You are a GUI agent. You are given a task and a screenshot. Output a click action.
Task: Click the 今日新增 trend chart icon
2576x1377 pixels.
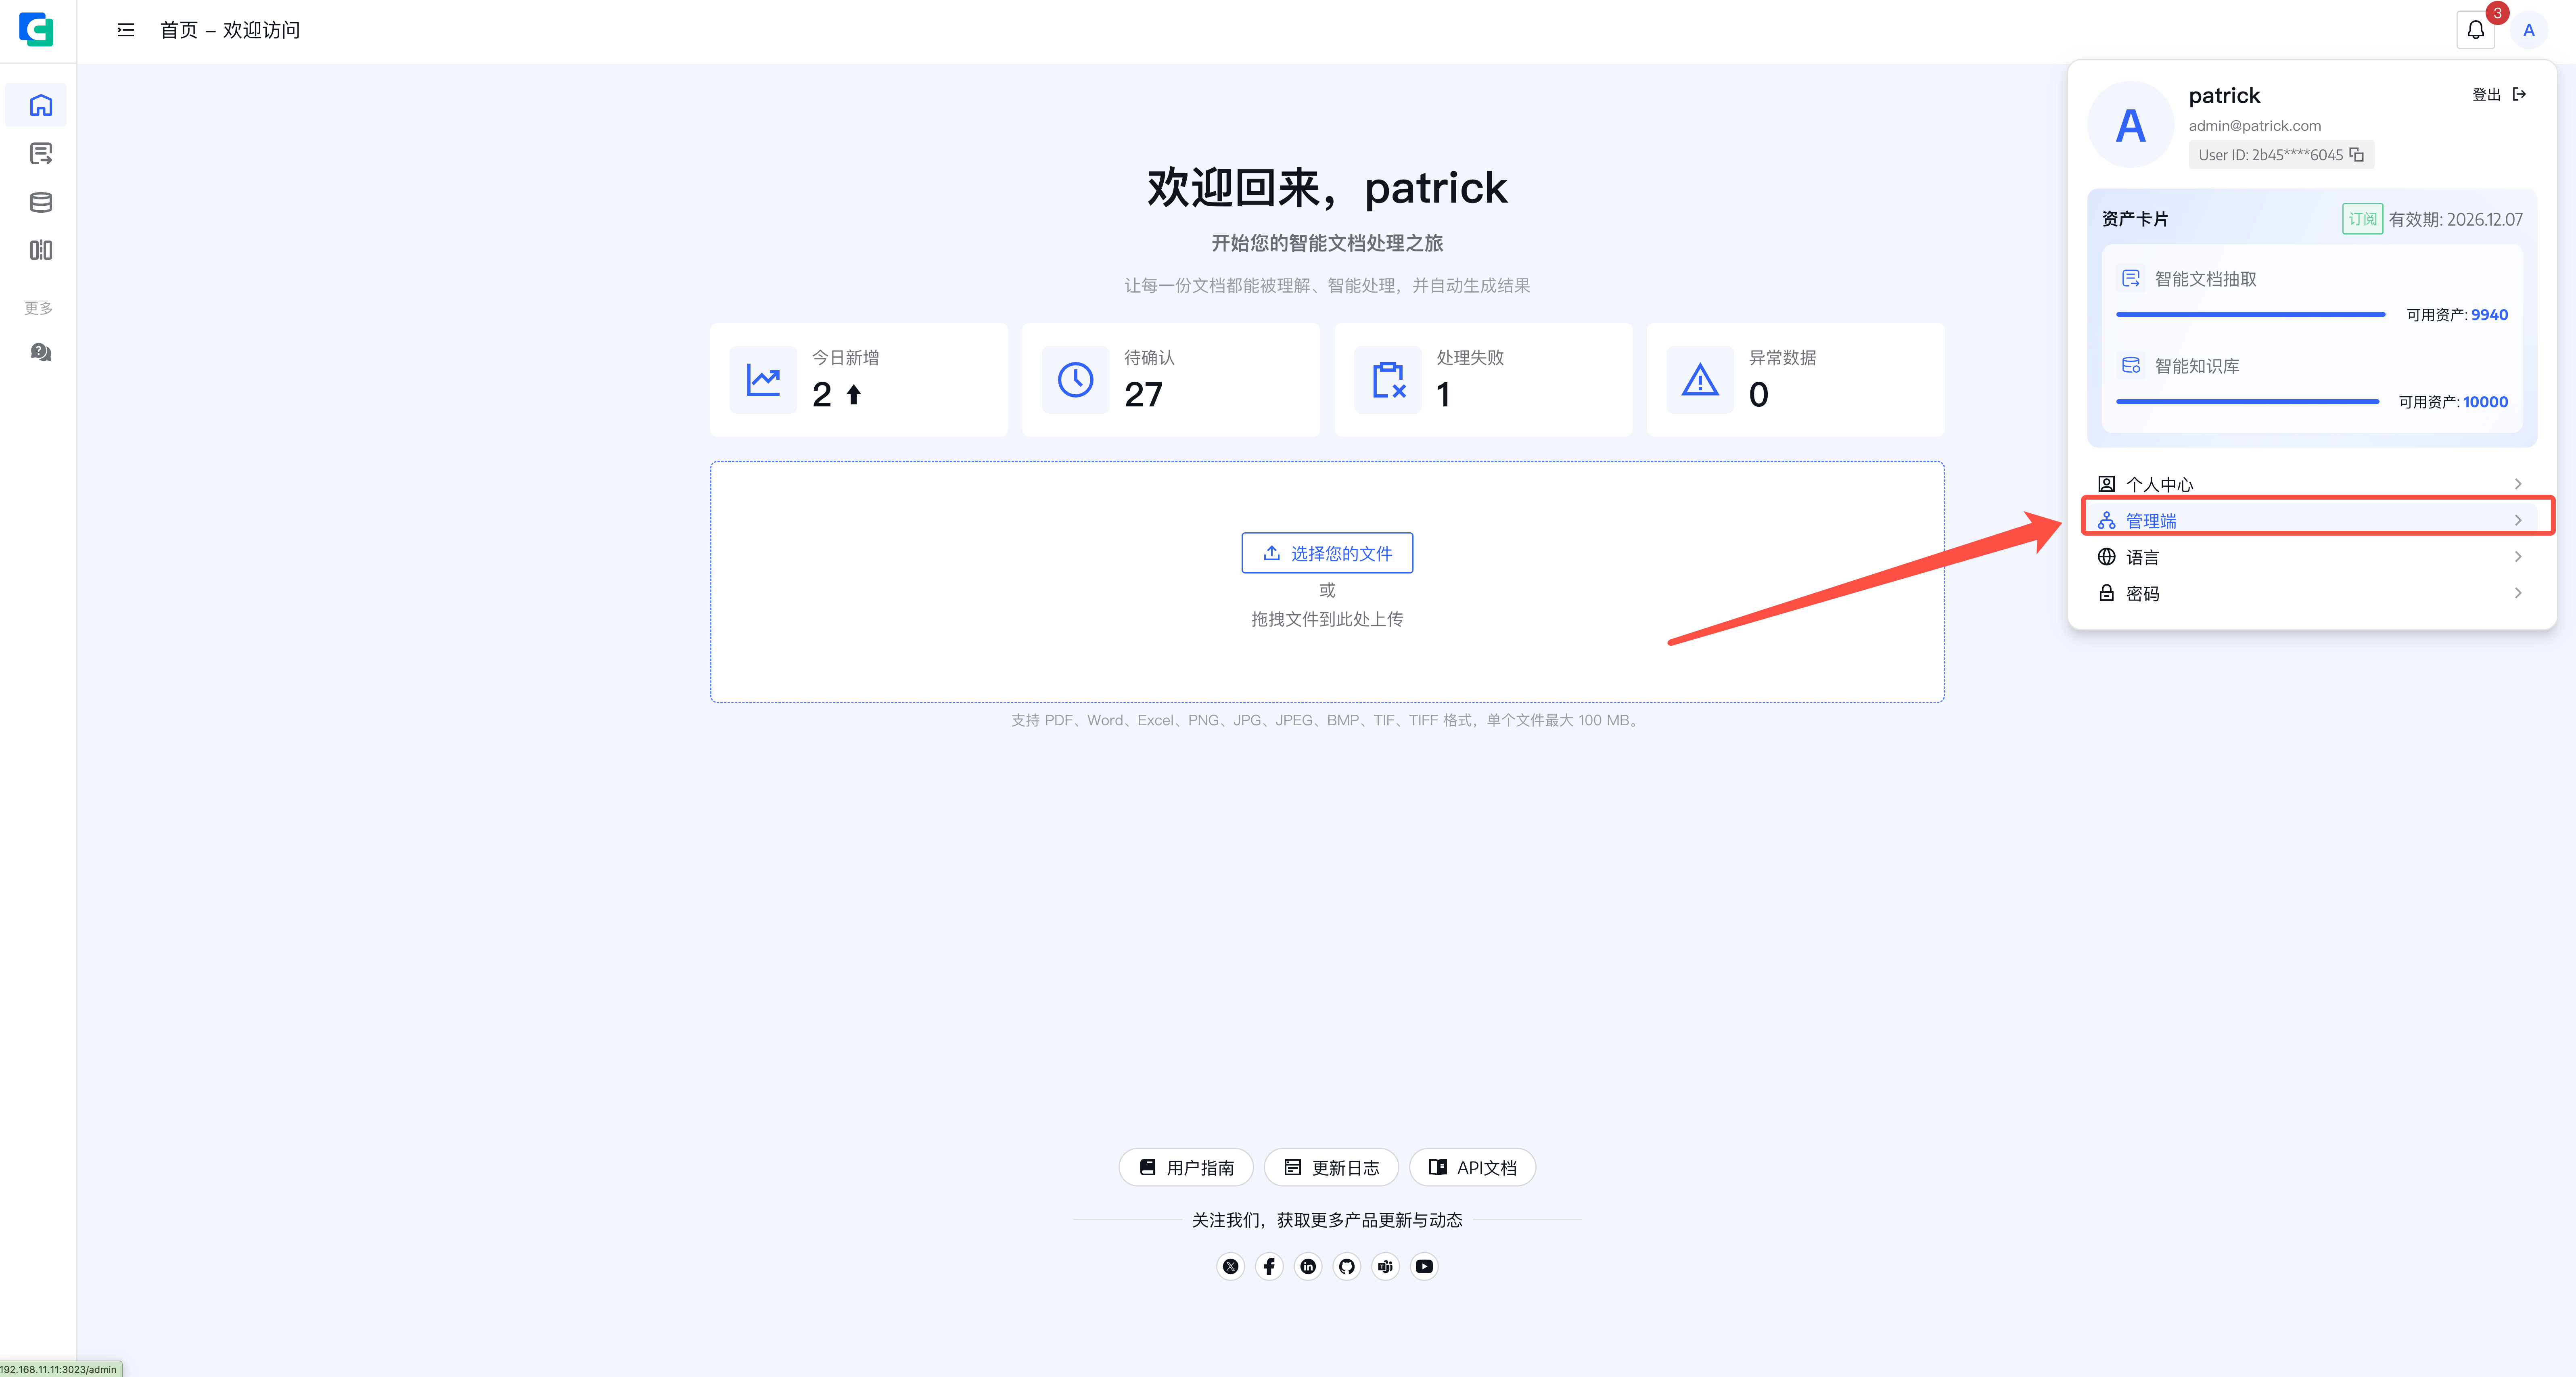(x=764, y=380)
